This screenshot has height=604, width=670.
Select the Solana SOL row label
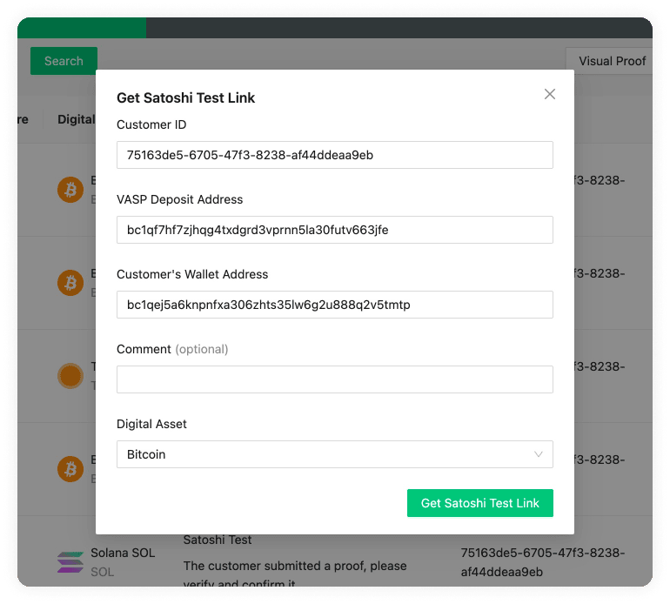click(x=123, y=554)
